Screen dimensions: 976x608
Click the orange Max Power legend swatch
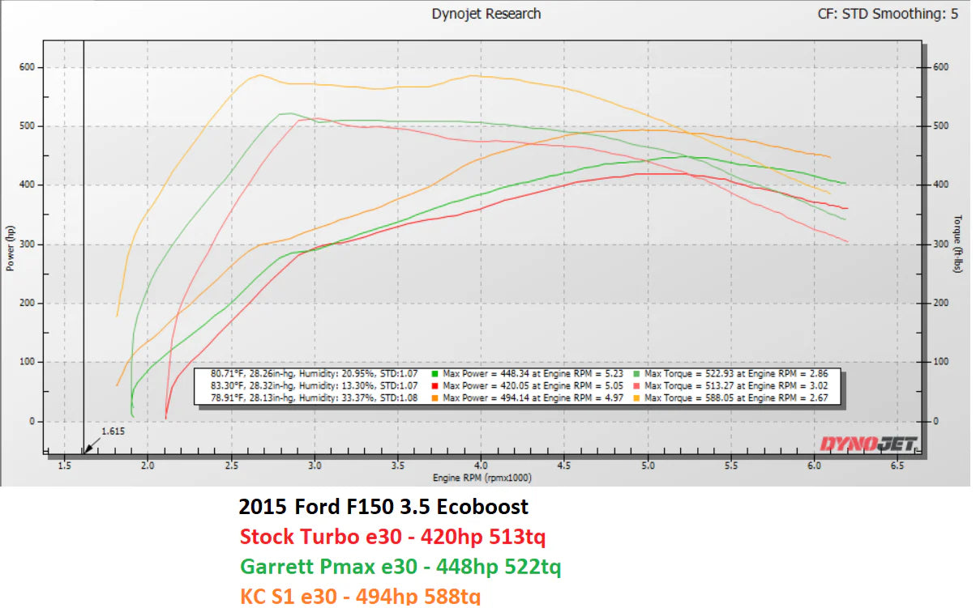[436, 398]
